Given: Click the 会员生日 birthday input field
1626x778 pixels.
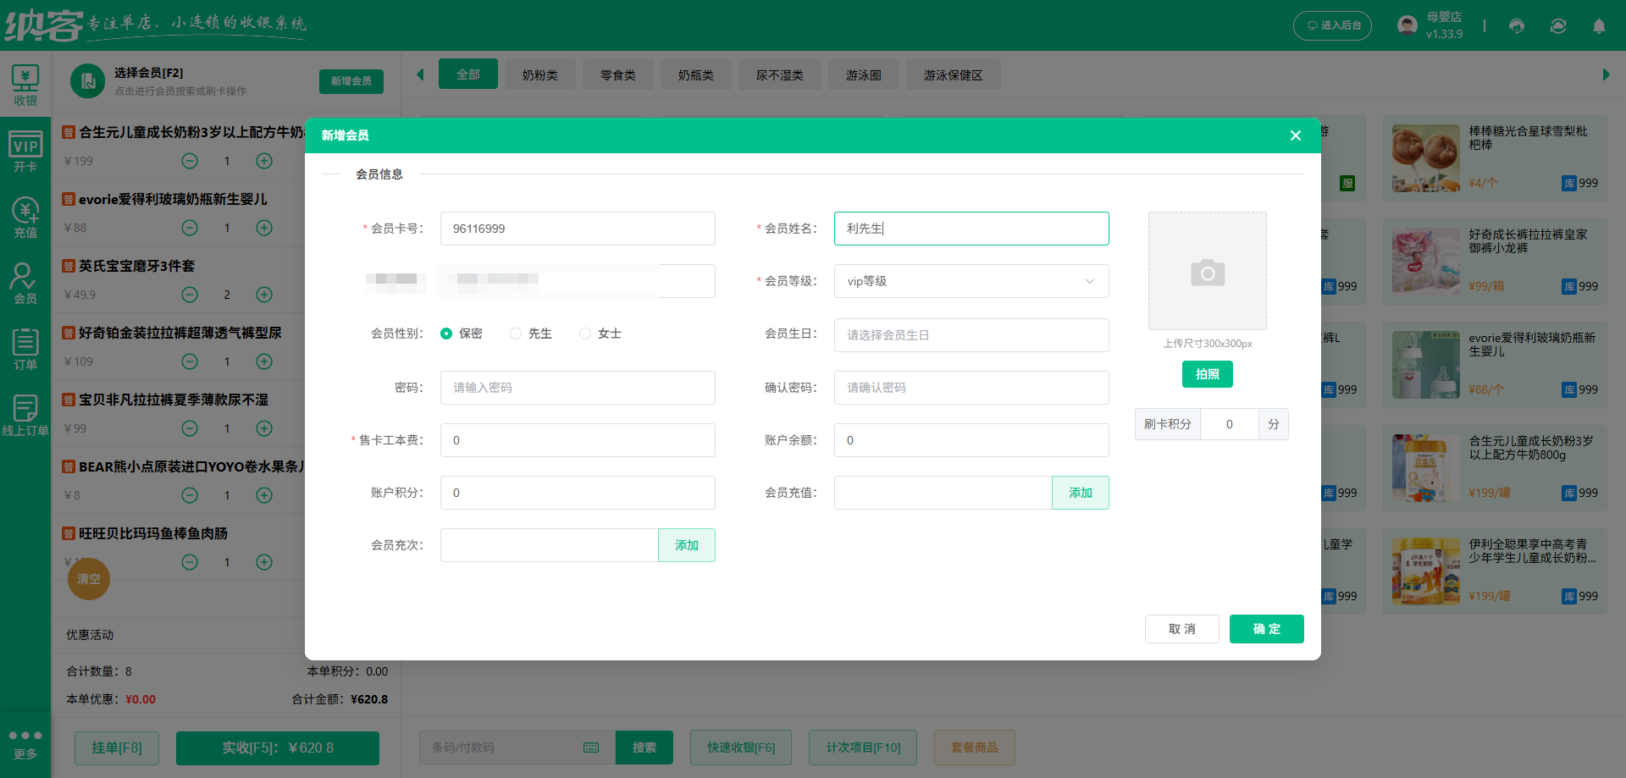Looking at the screenshot, I should [971, 335].
